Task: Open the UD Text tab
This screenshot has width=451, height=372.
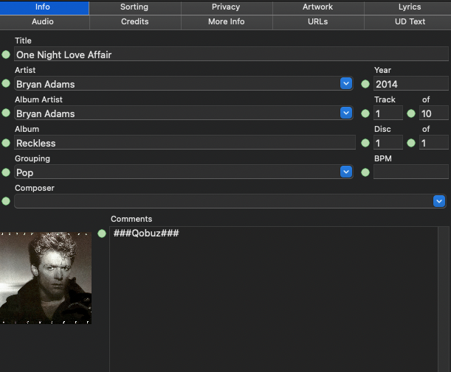Action: (x=409, y=22)
